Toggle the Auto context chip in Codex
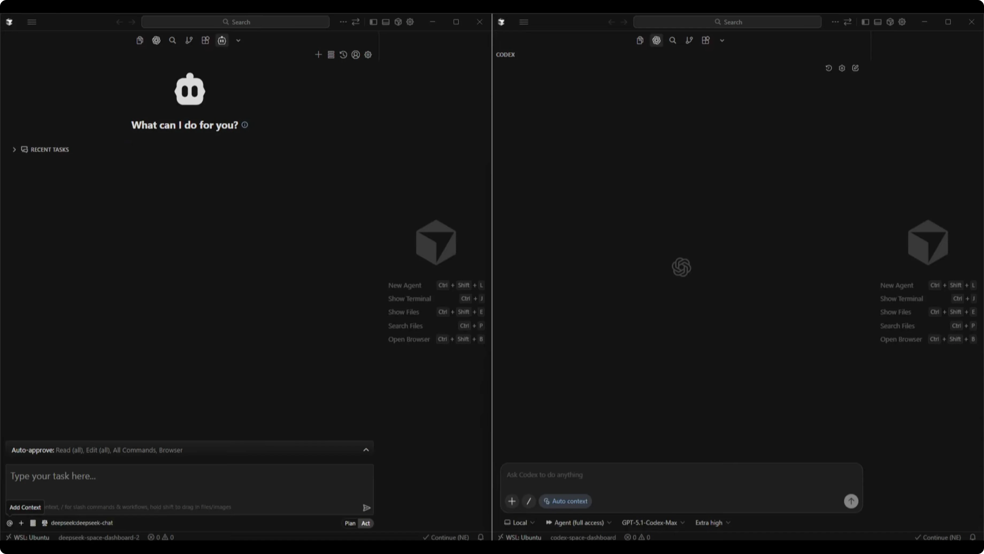The image size is (984, 554). click(565, 501)
